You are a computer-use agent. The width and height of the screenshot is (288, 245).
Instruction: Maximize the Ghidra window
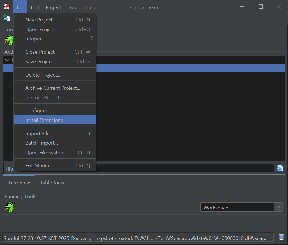(x=260, y=7)
